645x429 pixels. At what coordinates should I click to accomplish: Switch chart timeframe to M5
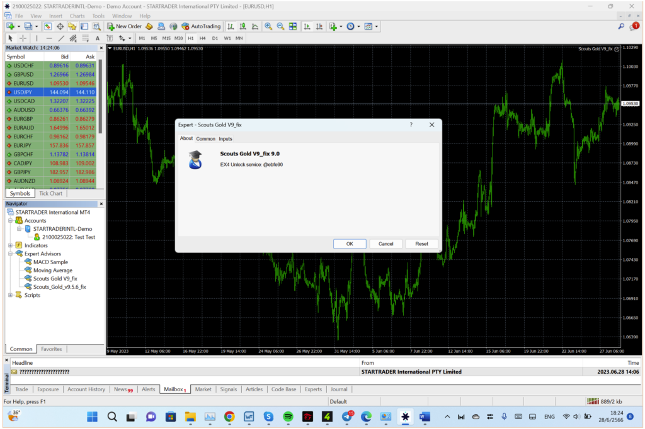click(x=154, y=38)
